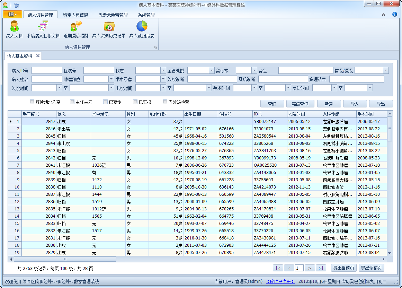402x288 pixels.
Task: Click the orange application menu button
Action: (12, 15)
